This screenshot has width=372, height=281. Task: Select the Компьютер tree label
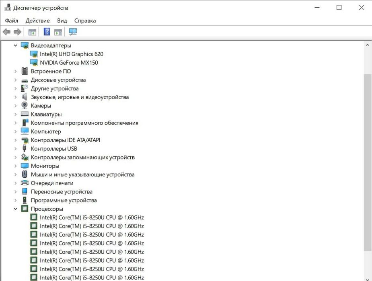(x=46, y=131)
